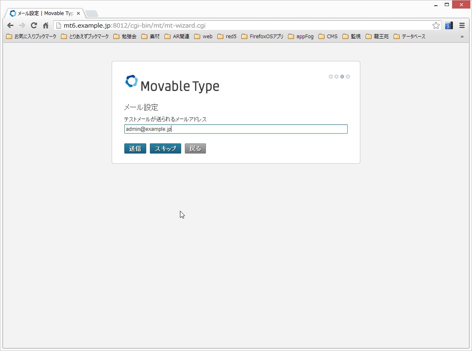Click the 送信 button
472x351 pixels.
click(135, 149)
